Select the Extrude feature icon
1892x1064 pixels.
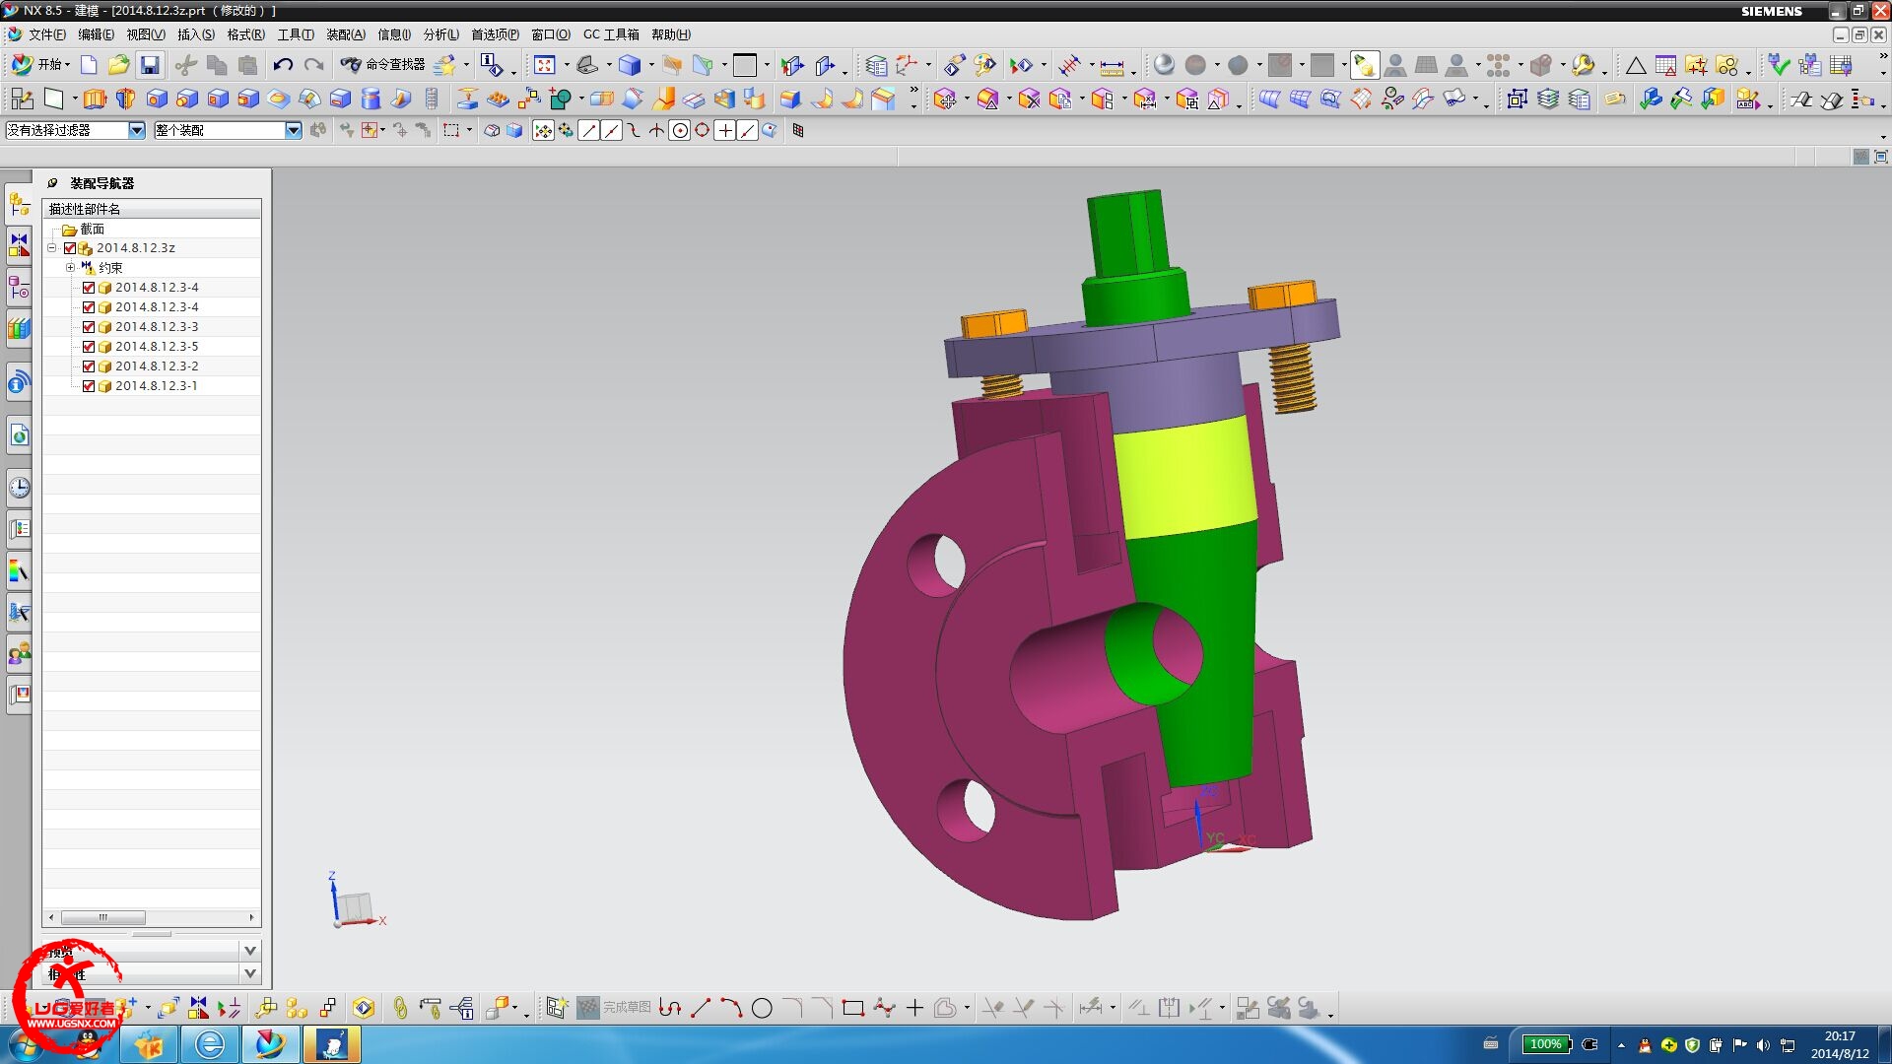[95, 99]
